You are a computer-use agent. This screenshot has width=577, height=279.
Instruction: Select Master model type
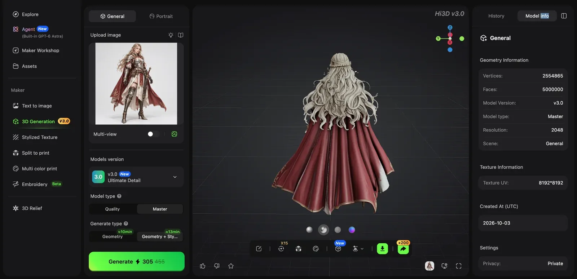[160, 209]
